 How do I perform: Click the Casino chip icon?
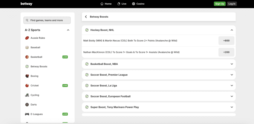[x=134, y=4]
